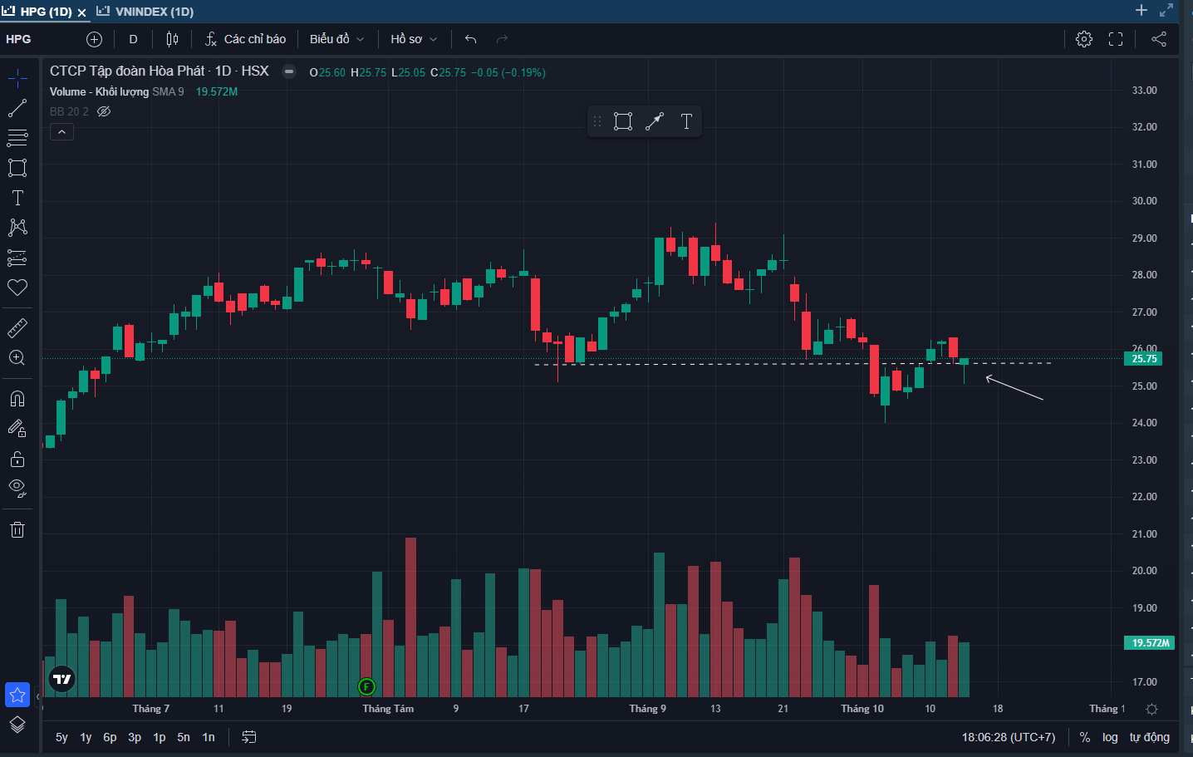This screenshot has width=1193, height=757.
Task: Toggle the magnet mode
Action: coord(17,399)
